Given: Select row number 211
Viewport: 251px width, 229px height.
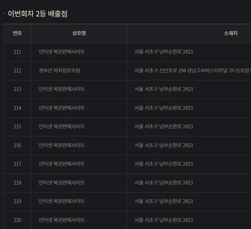Looking at the screenshot, I should click(17, 52).
